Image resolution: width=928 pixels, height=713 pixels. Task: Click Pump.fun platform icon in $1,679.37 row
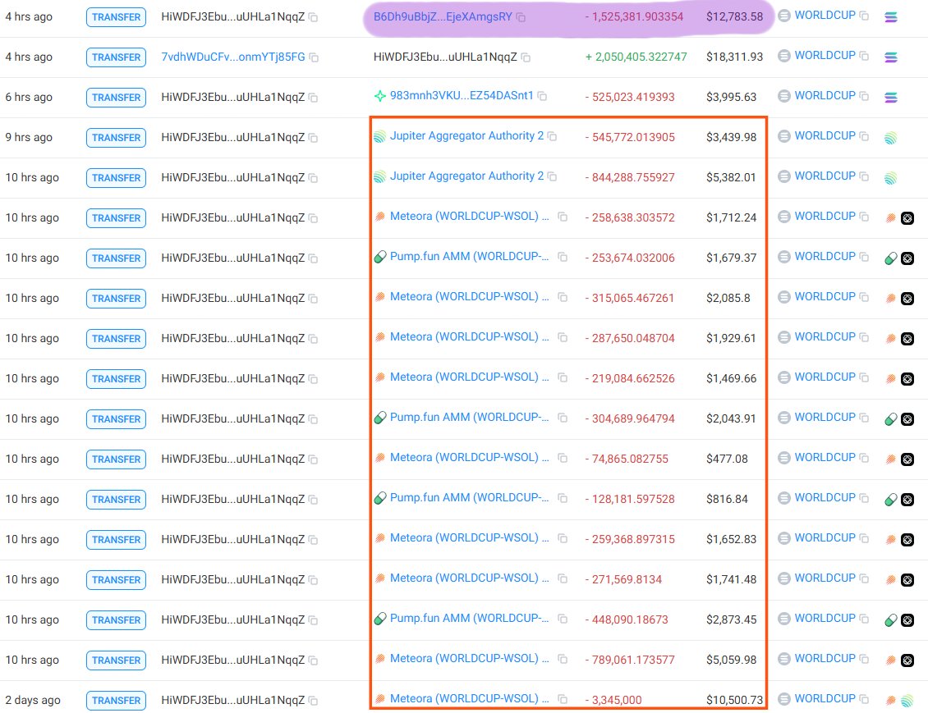point(890,258)
